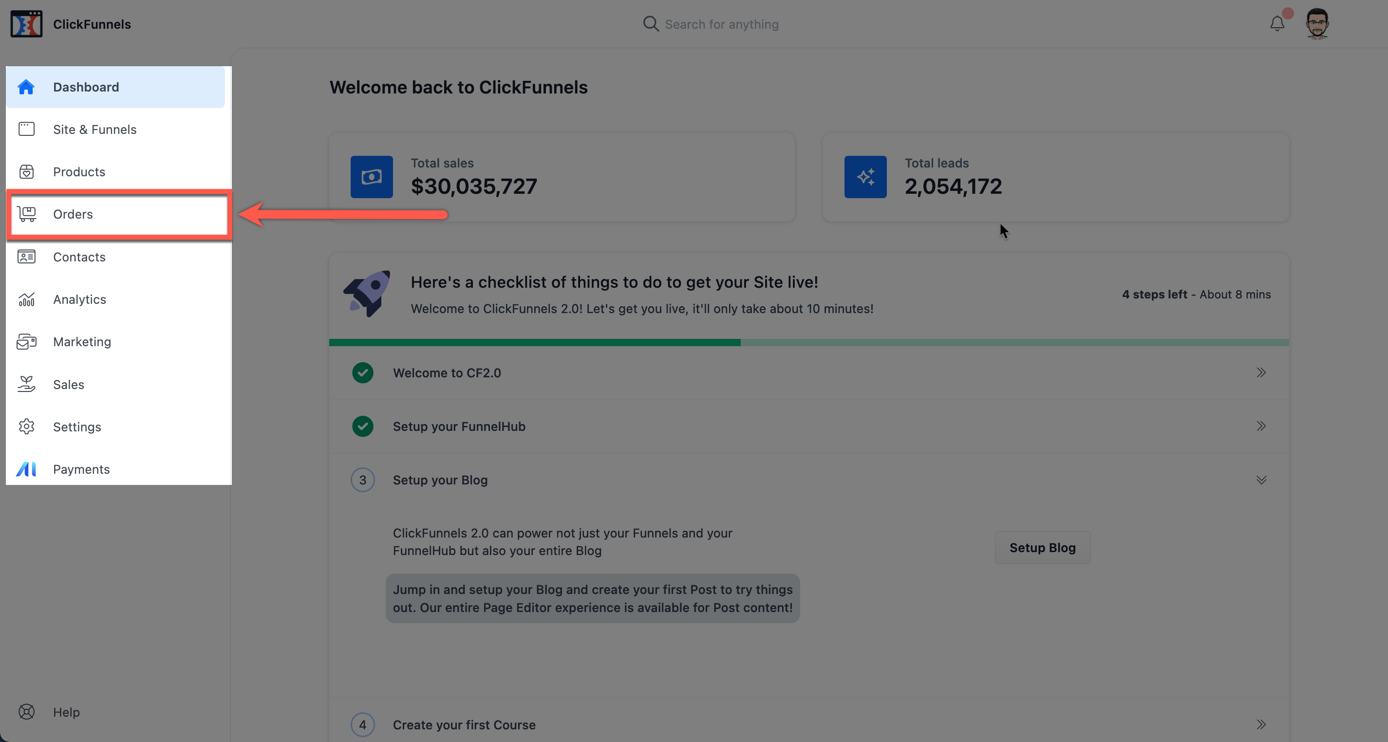Click the Create your first Course title
1388x742 pixels.
pos(464,725)
